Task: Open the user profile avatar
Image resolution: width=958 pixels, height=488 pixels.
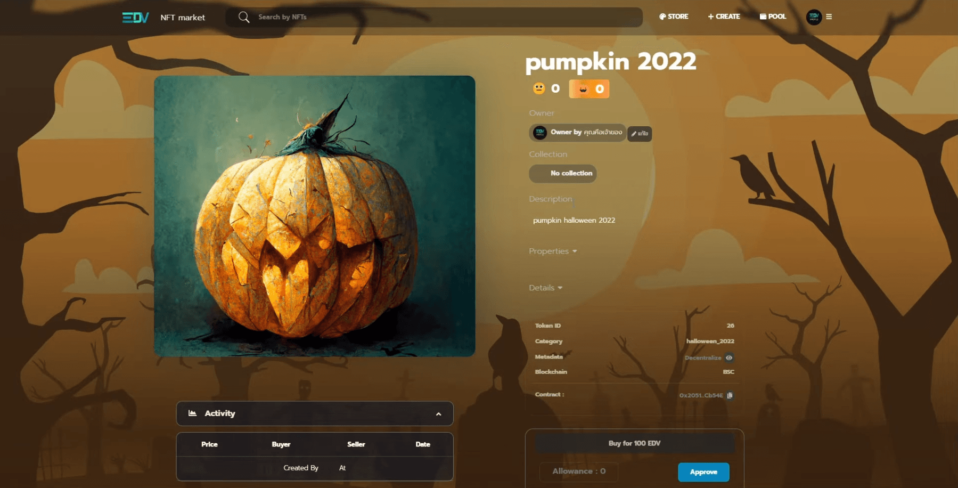Action: tap(814, 17)
